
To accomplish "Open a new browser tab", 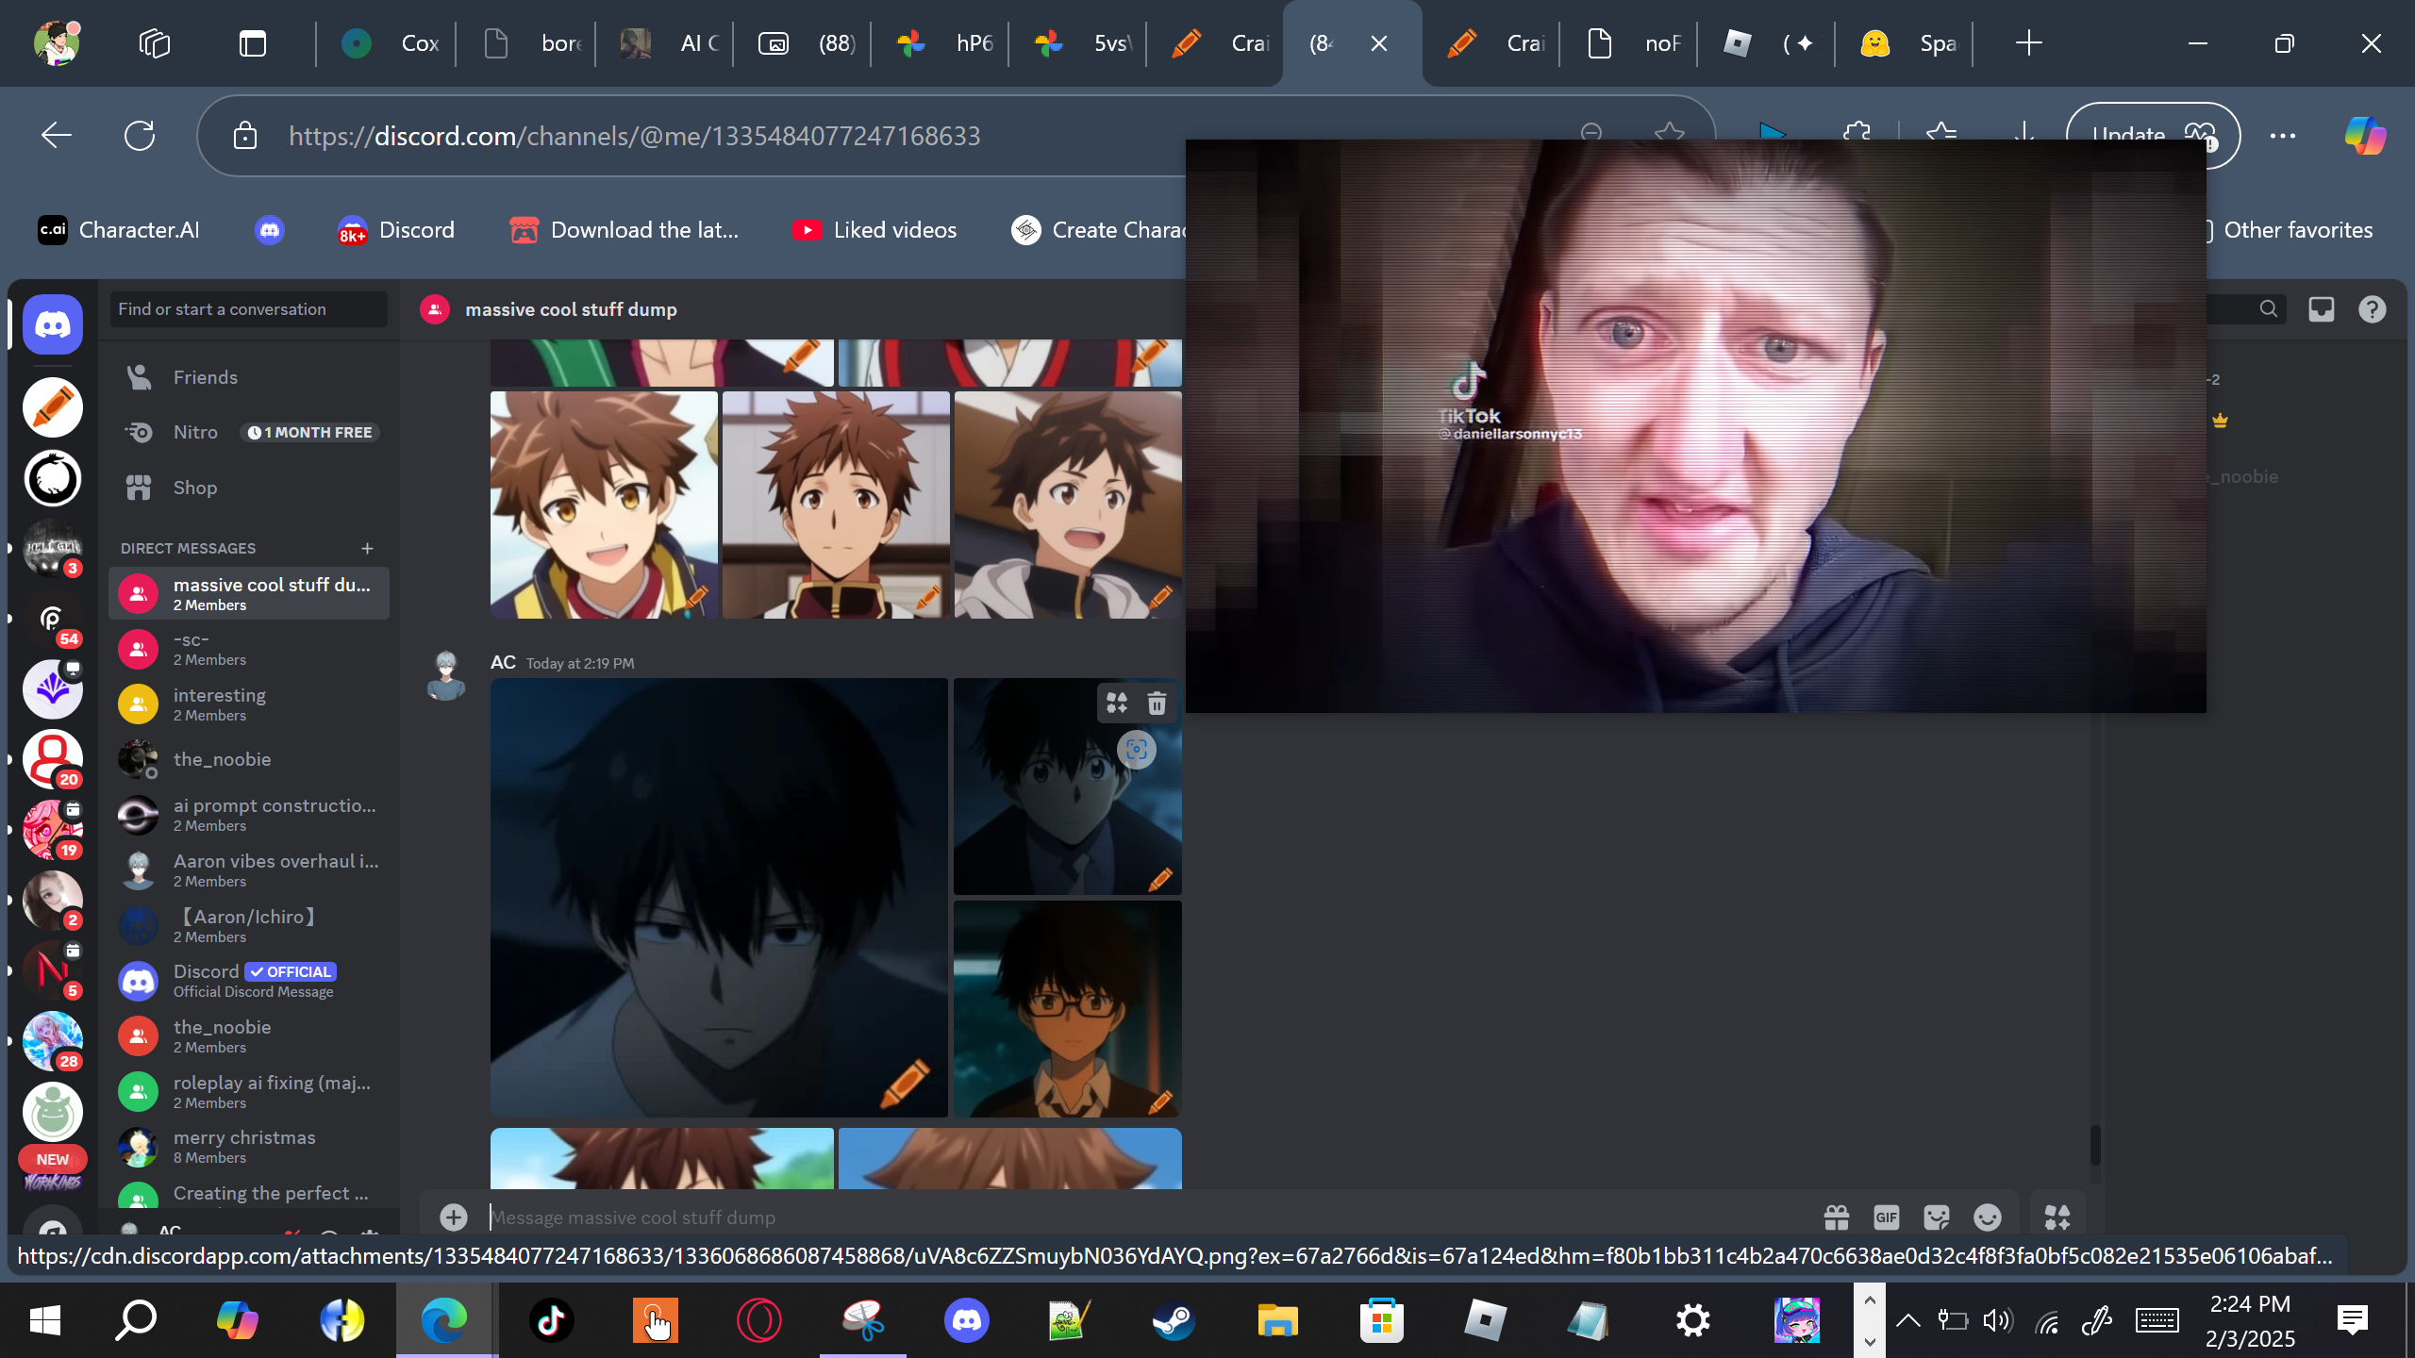I will click(2028, 43).
